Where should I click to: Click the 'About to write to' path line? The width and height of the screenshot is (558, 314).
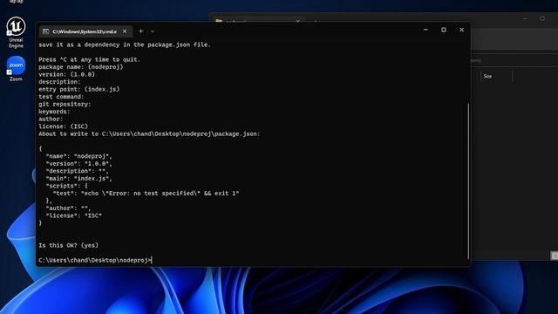149,133
